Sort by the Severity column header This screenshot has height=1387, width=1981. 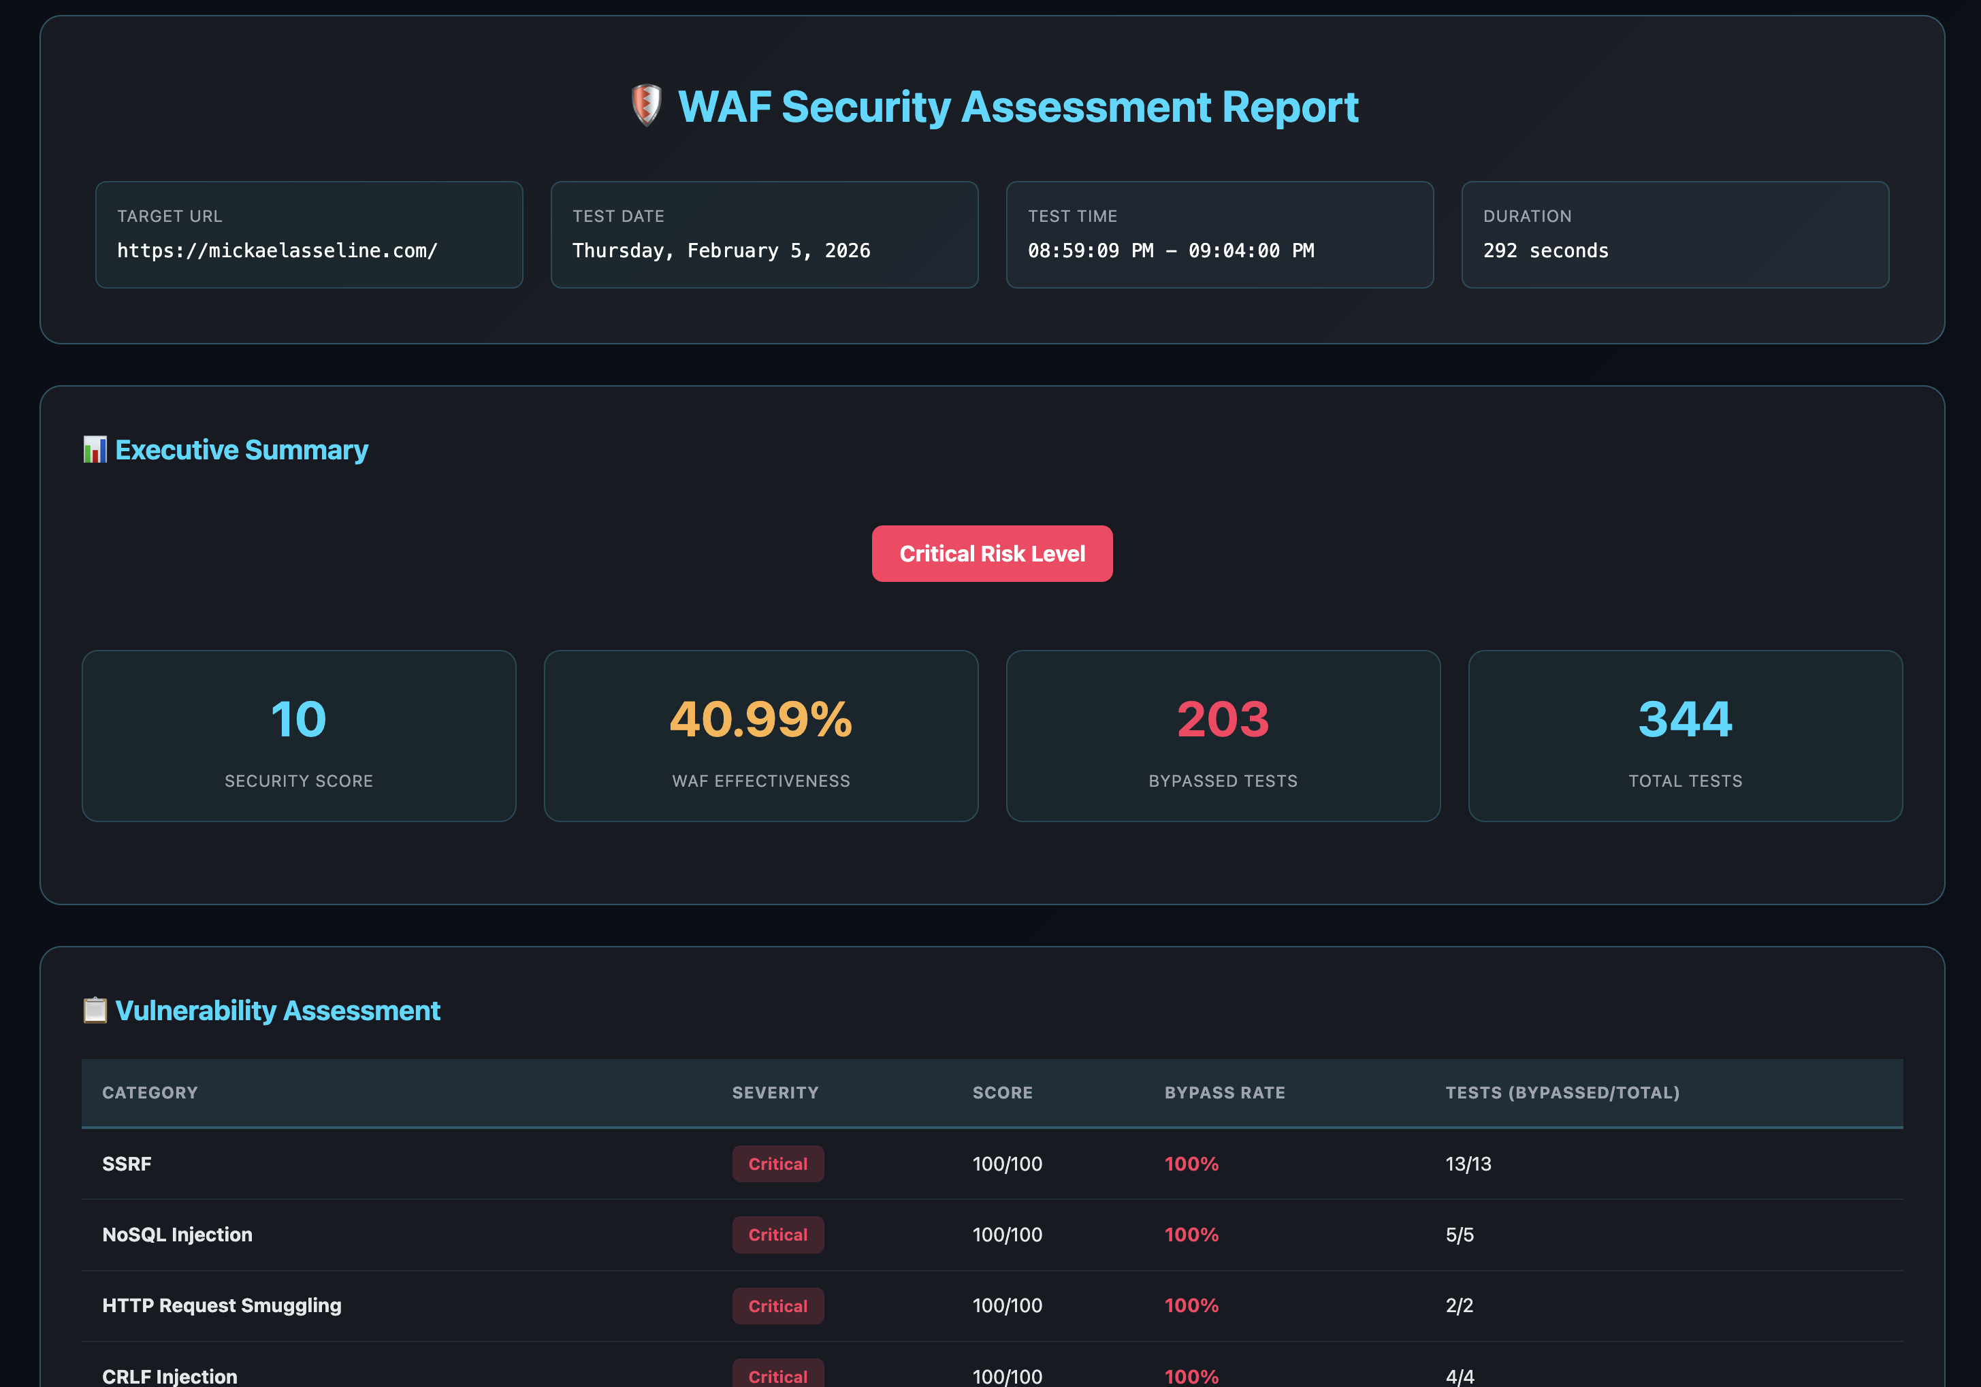pyautogui.click(x=775, y=1093)
